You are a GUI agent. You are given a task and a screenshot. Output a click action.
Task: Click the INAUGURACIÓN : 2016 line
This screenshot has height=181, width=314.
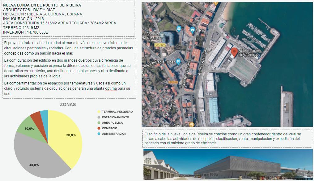pos(23,19)
